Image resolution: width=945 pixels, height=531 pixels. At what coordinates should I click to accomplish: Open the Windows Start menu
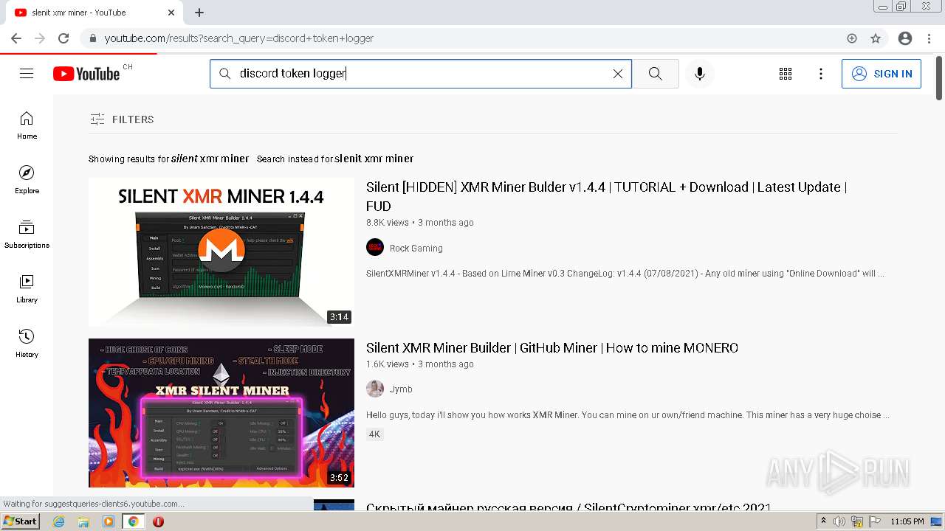point(20,521)
